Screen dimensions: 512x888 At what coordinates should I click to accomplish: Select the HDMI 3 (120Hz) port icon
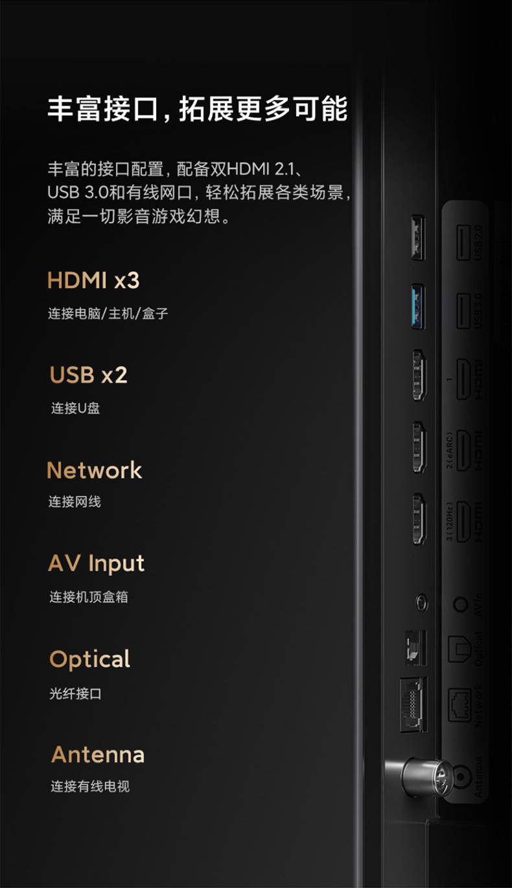[x=465, y=522]
